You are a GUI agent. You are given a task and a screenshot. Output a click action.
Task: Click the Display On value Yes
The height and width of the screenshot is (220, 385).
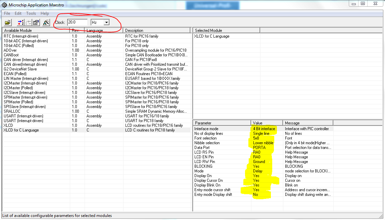point(256,176)
